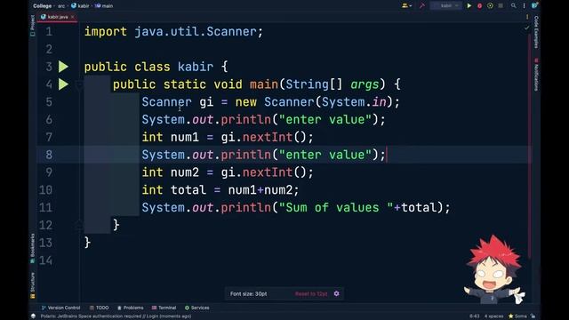Open the kabir run configuration dropdown
569x320 pixels.
click(x=445, y=6)
